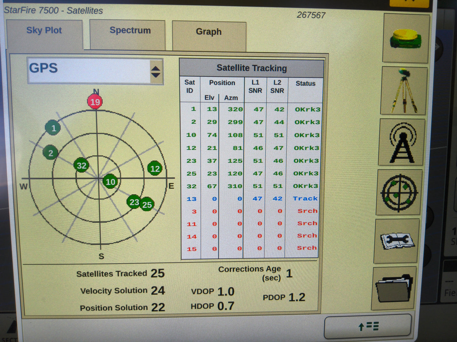Select satellite 12 on sky plot
This screenshot has height=342, width=457.
(x=155, y=168)
